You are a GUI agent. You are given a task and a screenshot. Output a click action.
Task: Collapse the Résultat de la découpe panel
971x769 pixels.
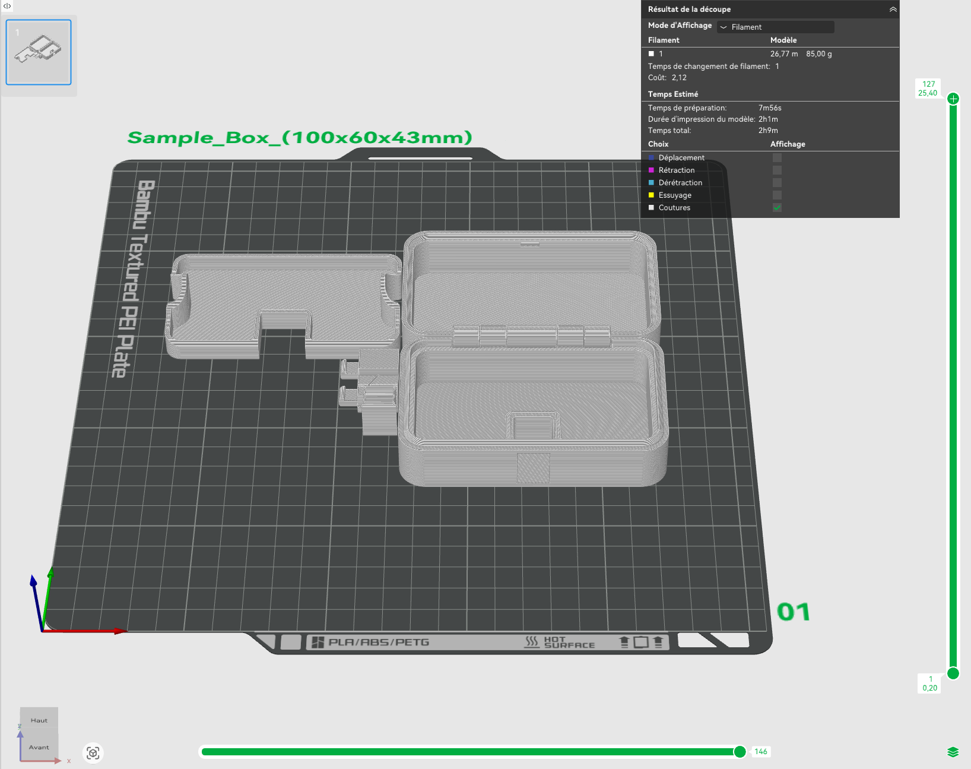(x=893, y=10)
